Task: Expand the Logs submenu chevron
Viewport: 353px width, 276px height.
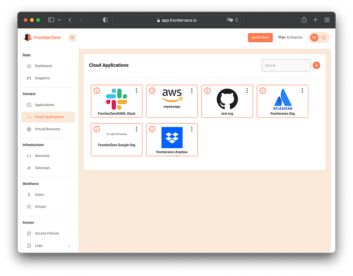Action: [x=69, y=246]
